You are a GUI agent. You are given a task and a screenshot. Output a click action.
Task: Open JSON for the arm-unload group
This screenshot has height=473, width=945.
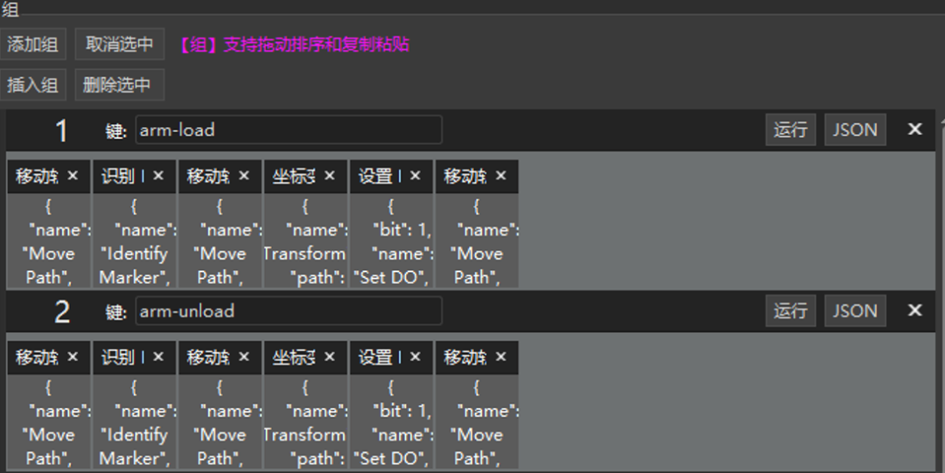click(x=855, y=311)
